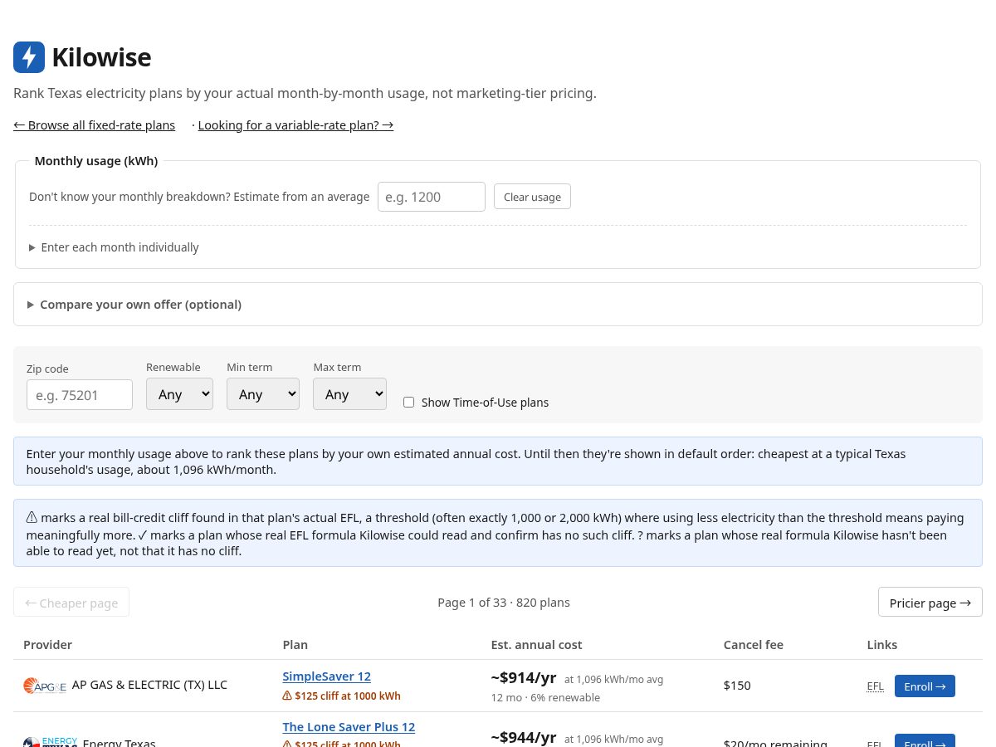Click the Energy Texas provider logo
This screenshot has width=996, height=747.
(51, 741)
